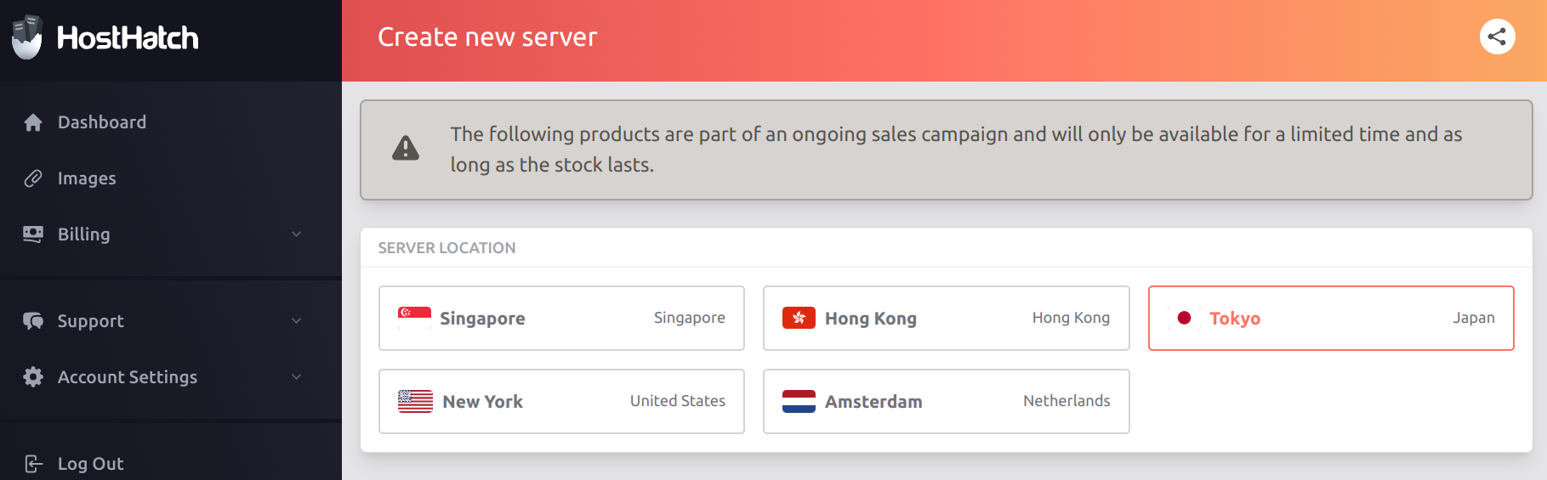Click the HostHatch brand name
1547x480 pixels.
(128, 37)
